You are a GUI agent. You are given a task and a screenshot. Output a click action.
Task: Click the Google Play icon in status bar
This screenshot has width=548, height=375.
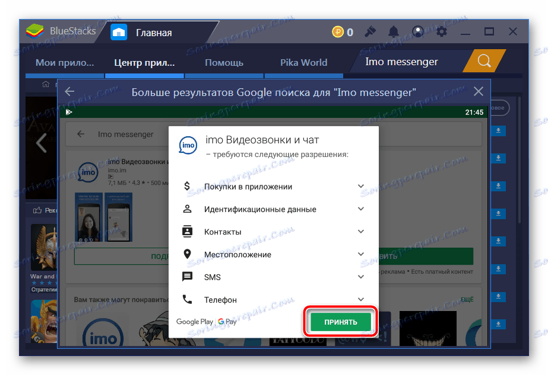pyautogui.click(x=69, y=112)
